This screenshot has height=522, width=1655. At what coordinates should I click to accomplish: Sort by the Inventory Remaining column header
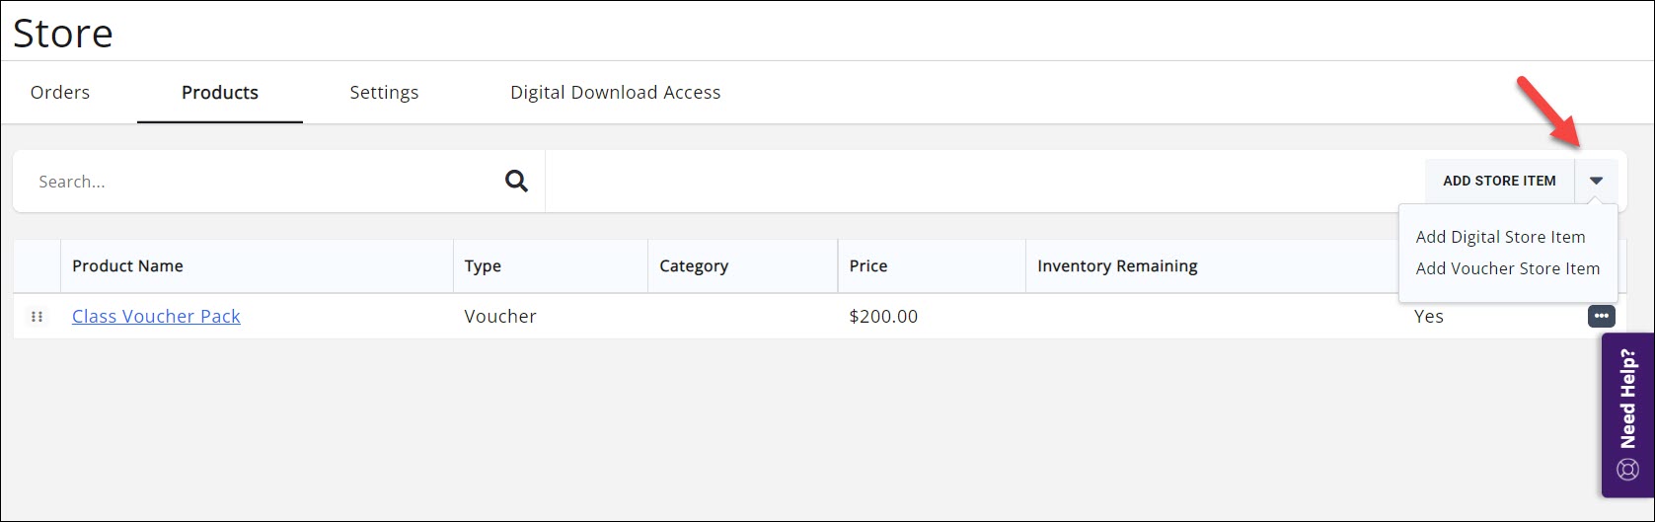(x=1117, y=266)
